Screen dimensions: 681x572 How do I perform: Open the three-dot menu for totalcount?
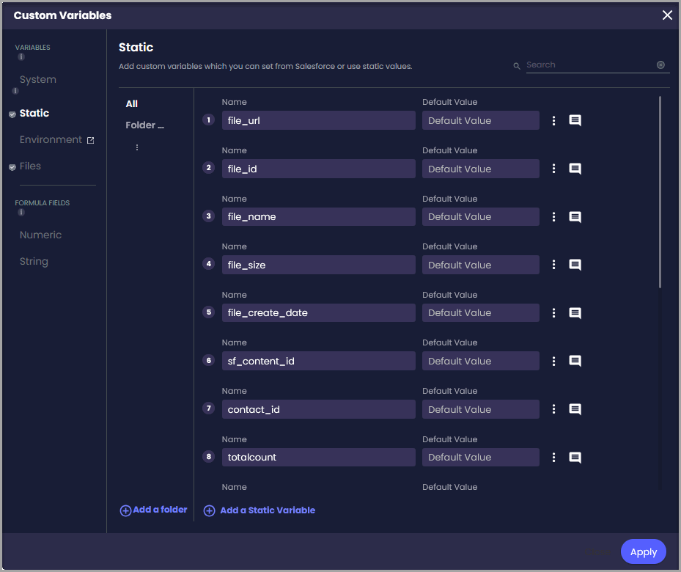point(553,458)
